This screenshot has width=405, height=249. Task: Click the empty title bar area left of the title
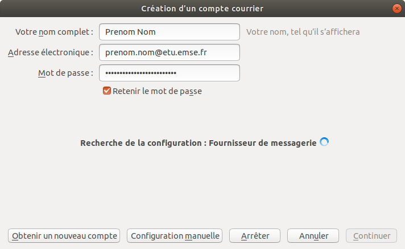(x=68, y=8)
